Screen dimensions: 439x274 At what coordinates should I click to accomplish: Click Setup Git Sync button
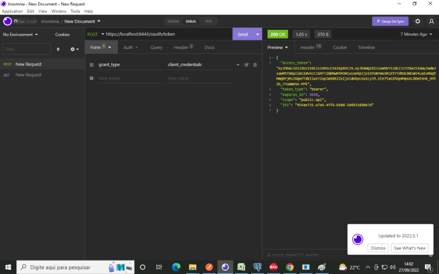[x=390, y=21]
